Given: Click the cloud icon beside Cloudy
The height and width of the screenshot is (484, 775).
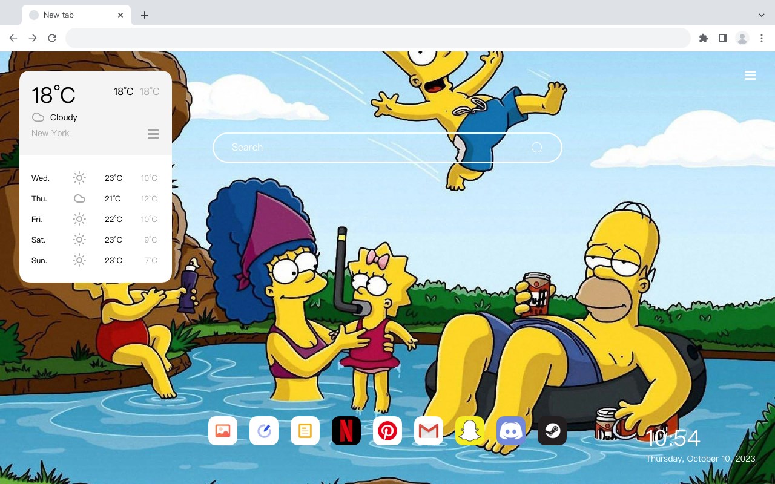Looking at the screenshot, I should [38, 117].
